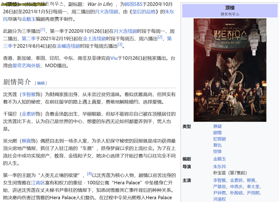279x202 pixels.
Task: Click the 类型 label in the infobox
Action: [187, 127]
